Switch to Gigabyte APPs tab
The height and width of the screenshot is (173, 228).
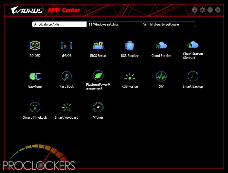click(59, 24)
